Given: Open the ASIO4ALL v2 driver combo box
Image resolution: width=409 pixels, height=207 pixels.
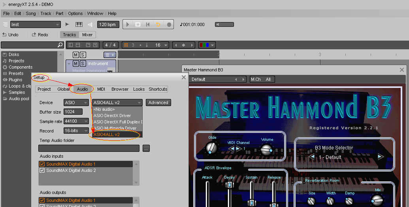Looking at the screenshot, I should pos(117,103).
